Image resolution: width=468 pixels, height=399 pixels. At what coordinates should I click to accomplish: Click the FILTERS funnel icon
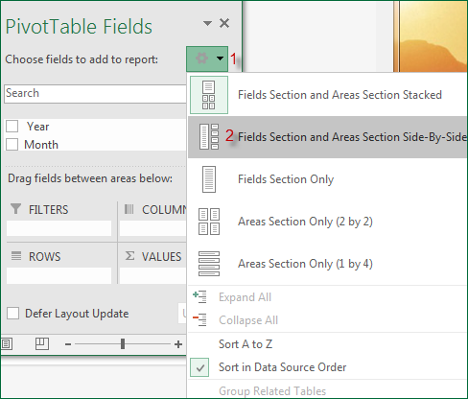[15, 209]
